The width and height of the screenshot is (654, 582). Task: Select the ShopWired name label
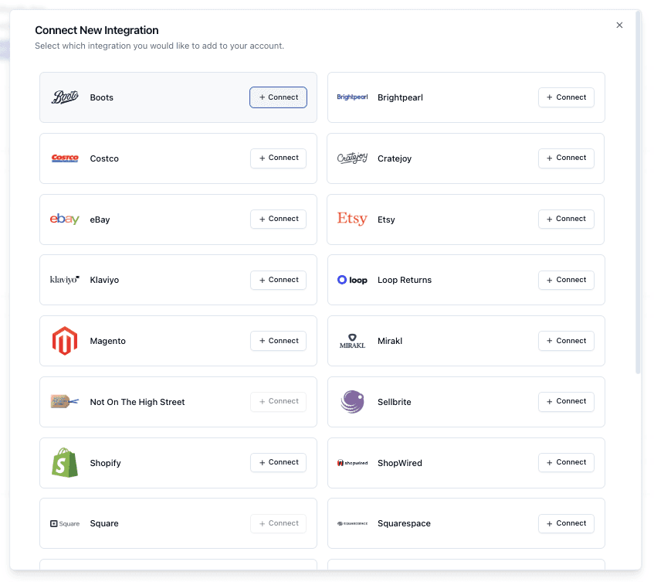coord(399,463)
